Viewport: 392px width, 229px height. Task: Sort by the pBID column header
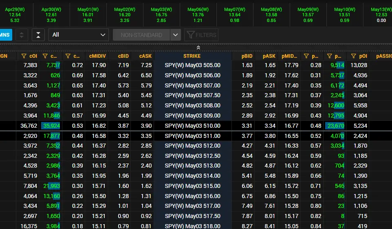[247, 56]
